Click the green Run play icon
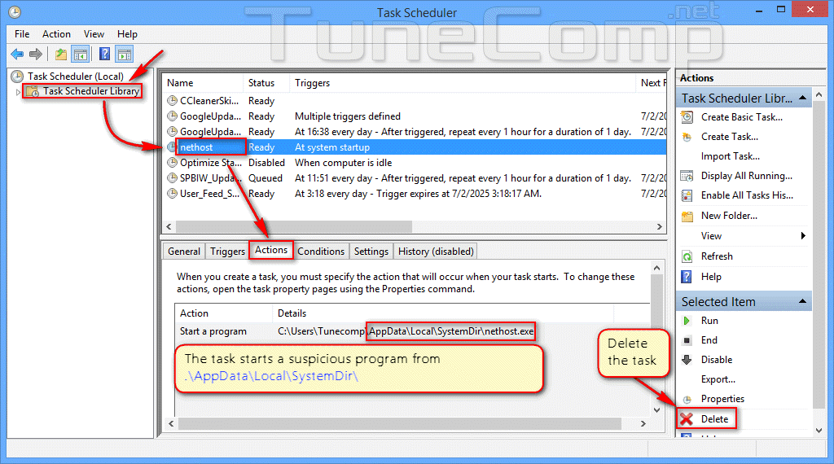The height and width of the screenshot is (464, 834). point(687,321)
